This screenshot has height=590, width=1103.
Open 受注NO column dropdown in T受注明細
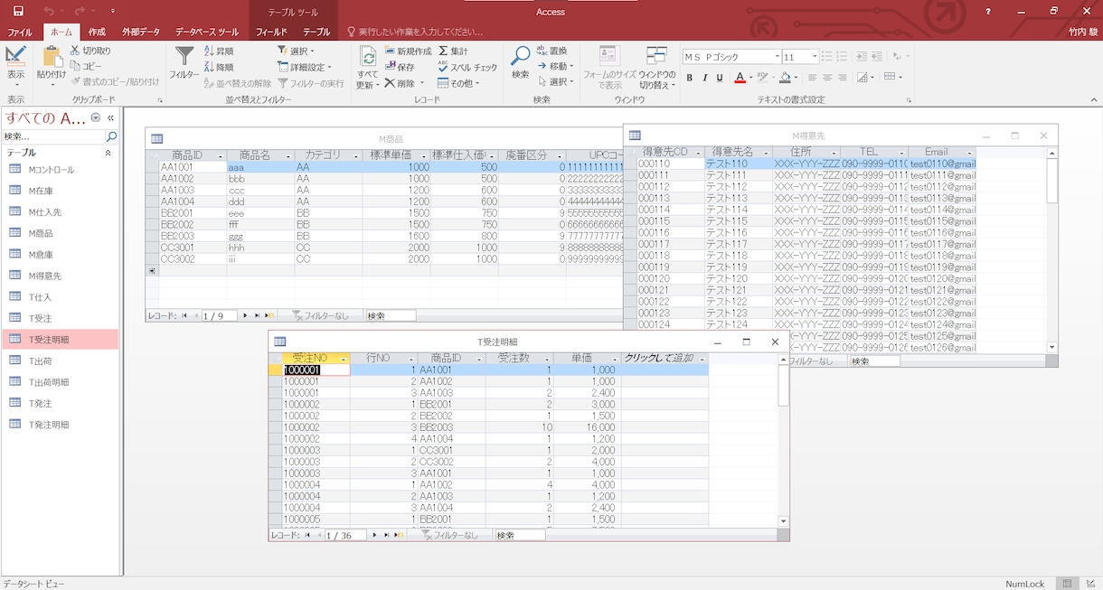[x=344, y=359]
